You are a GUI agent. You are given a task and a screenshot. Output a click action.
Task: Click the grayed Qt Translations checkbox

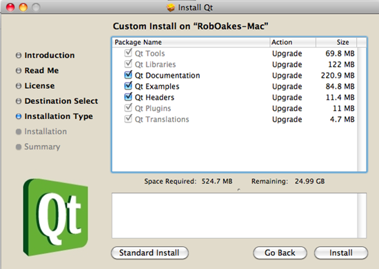(x=128, y=119)
